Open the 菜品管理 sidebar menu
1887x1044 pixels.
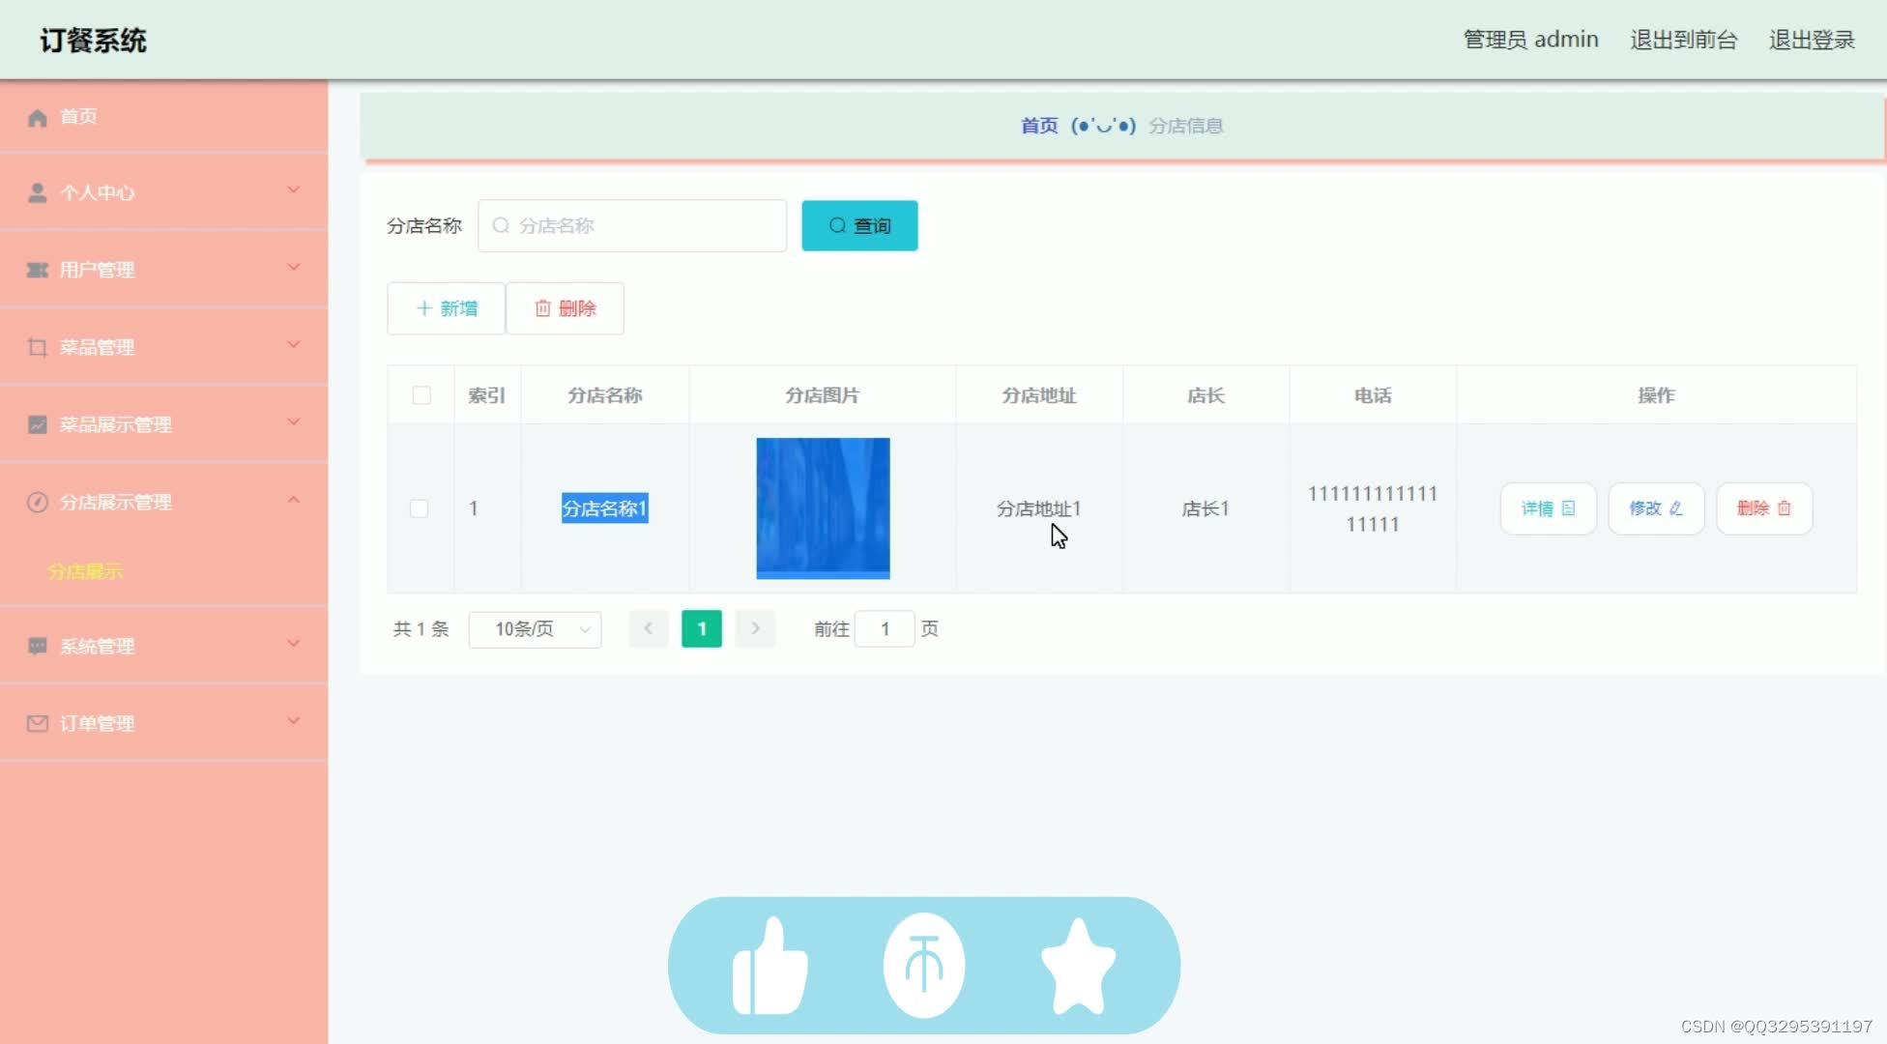tap(164, 347)
